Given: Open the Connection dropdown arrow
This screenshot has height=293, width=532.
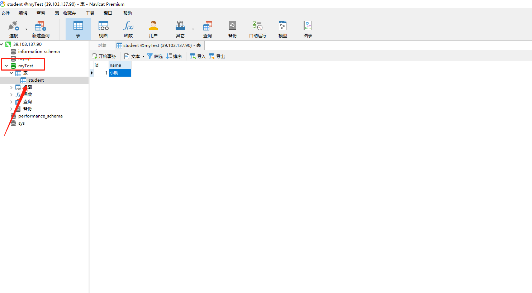Looking at the screenshot, I should pyautogui.click(x=26, y=29).
